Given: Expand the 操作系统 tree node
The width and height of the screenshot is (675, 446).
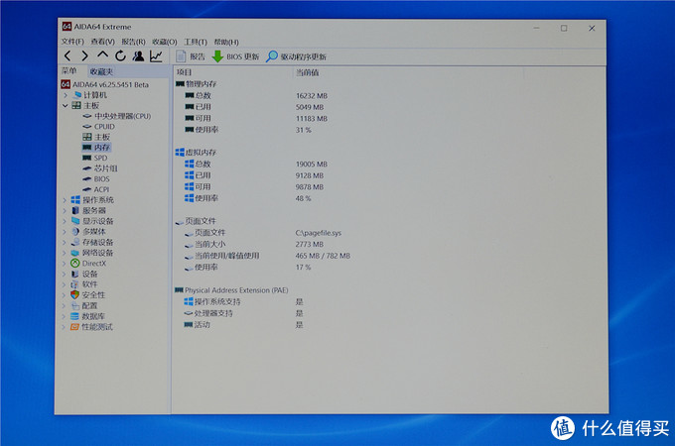Looking at the screenshot, I should (65, 200).
